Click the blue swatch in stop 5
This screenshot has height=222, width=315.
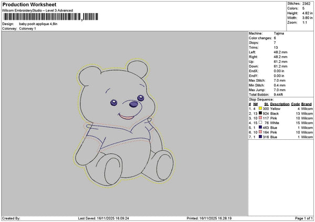260,127
